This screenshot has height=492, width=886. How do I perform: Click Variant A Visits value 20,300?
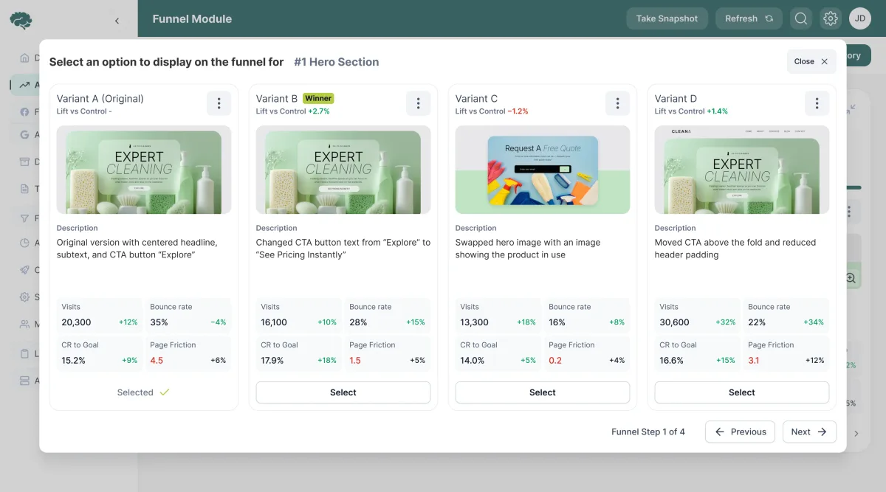tap(76, 322)
